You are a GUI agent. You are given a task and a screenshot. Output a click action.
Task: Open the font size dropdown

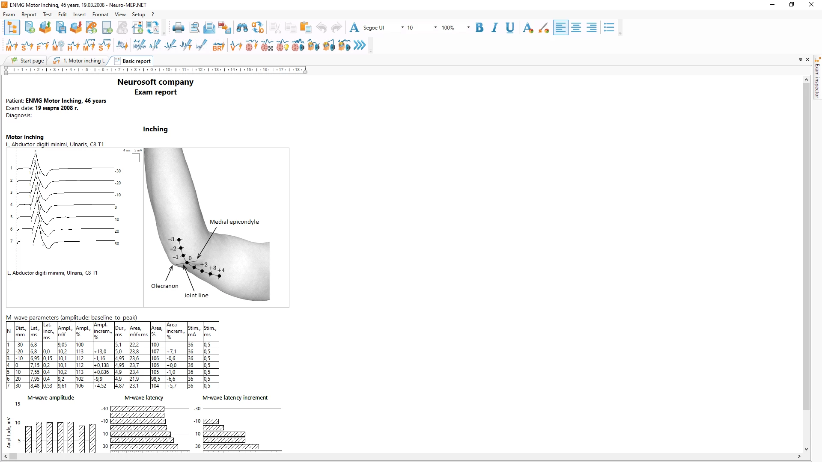435,28
